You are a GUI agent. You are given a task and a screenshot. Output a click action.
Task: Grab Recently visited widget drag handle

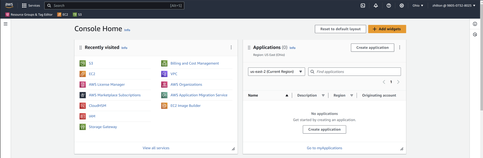pos(81,48)
